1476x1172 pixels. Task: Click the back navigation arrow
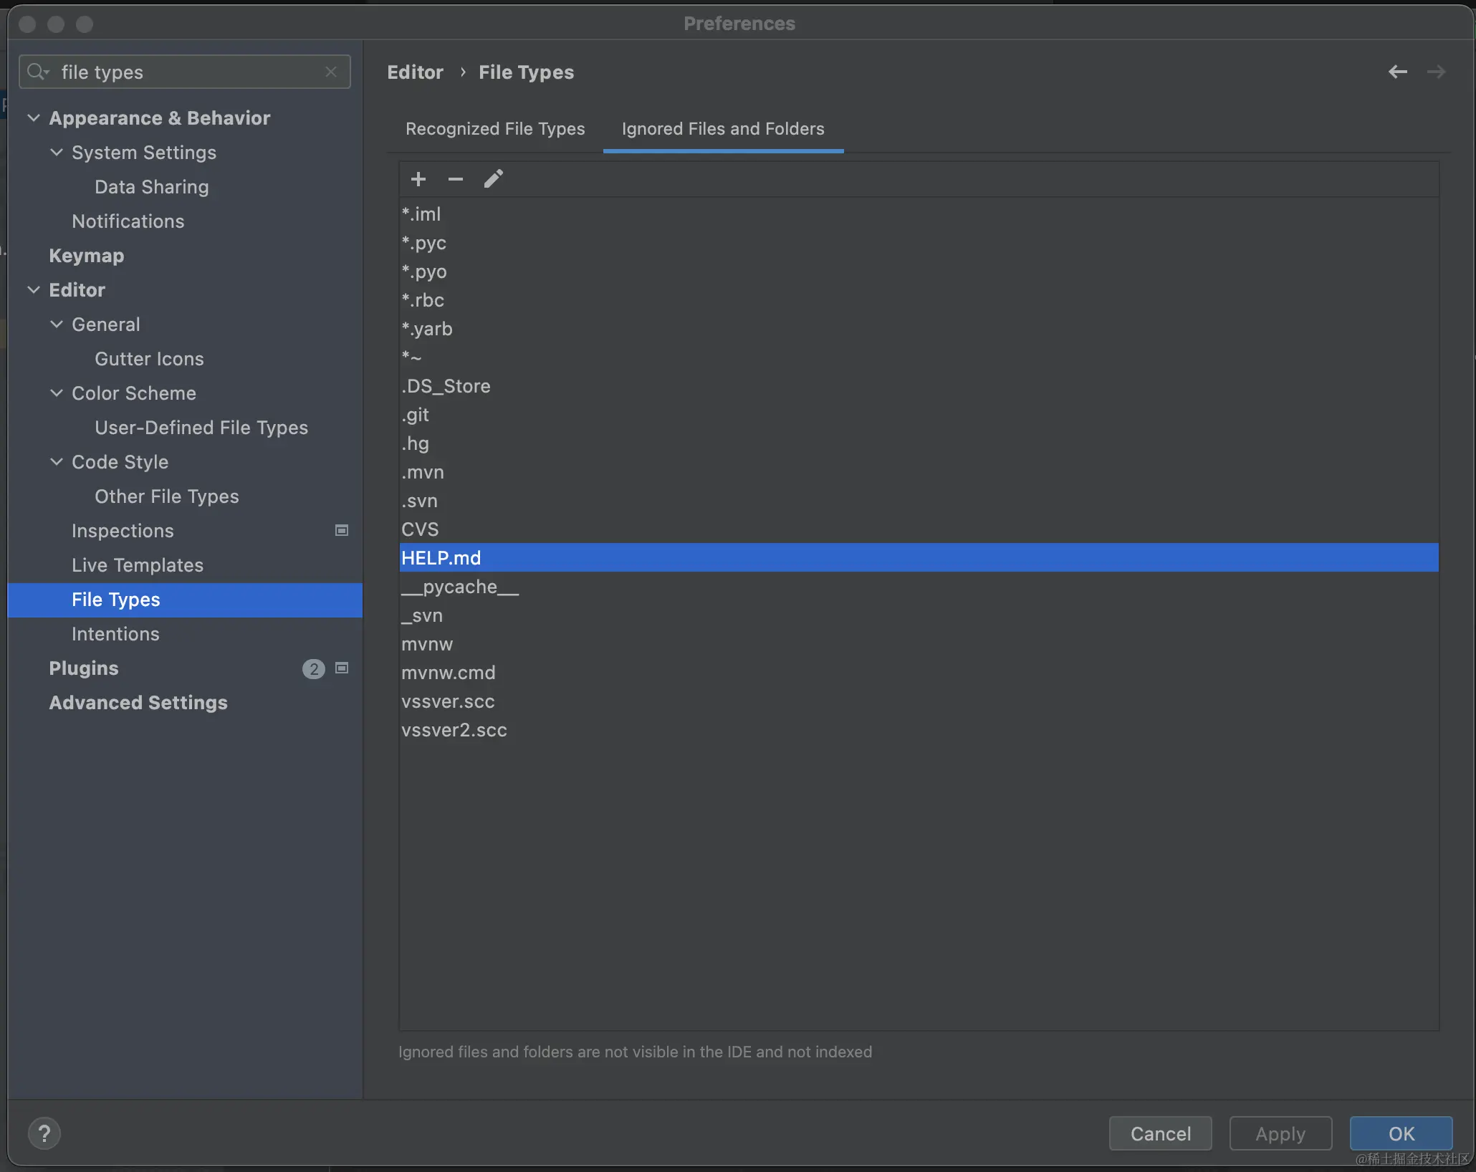point(1397,72)
